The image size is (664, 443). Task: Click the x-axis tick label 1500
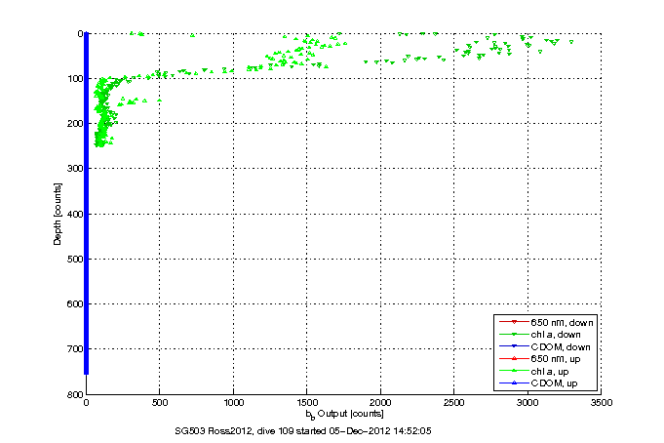coord(307,402)
